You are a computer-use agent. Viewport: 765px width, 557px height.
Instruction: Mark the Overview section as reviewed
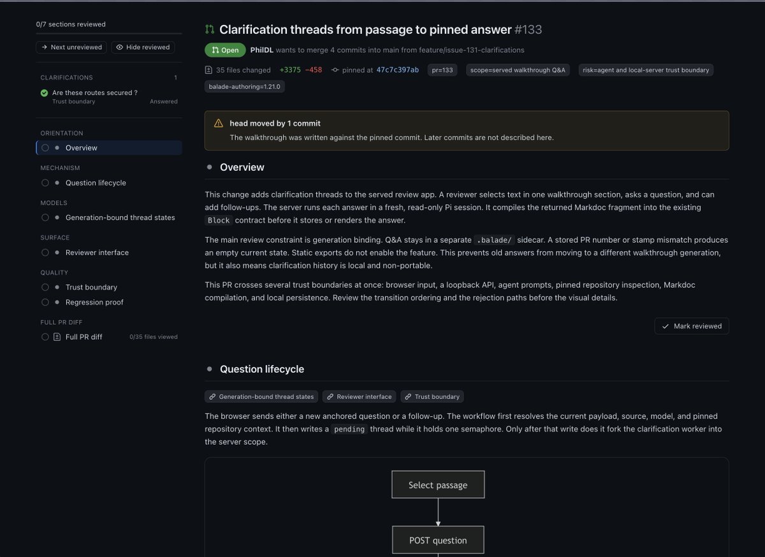[692, 326]
